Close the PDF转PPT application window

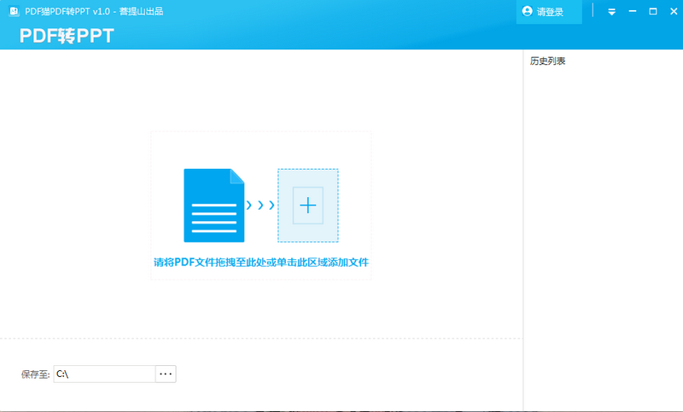[x=674, y=11]
